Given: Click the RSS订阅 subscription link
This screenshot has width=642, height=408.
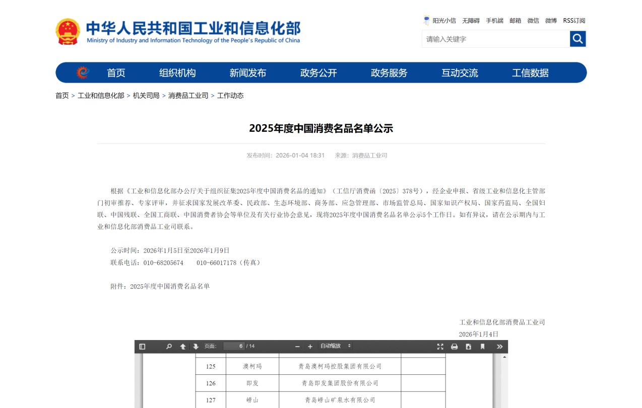Looking at the screenshot, I should coord(574,20).
